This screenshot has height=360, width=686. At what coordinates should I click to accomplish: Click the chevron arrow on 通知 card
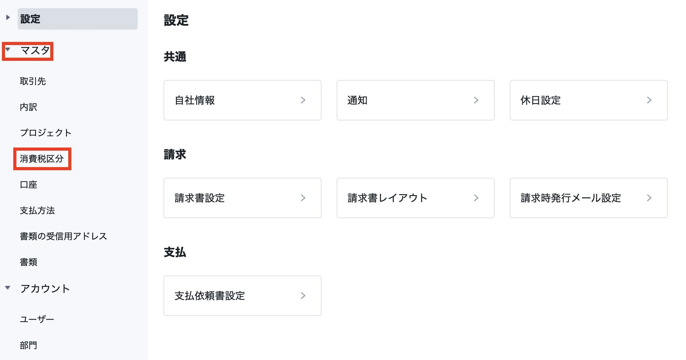click(476, 100)
